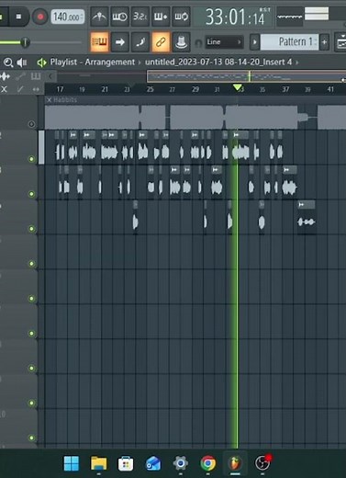Viewport: 346px width, 478px height.
Task: Click the playlist horizontal scrollbar overview
Action: 246,76
